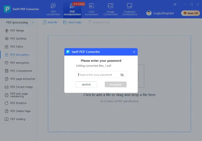202x141 pixels.
Task: Open the PDF conversion tab
Action: (53, 9)
